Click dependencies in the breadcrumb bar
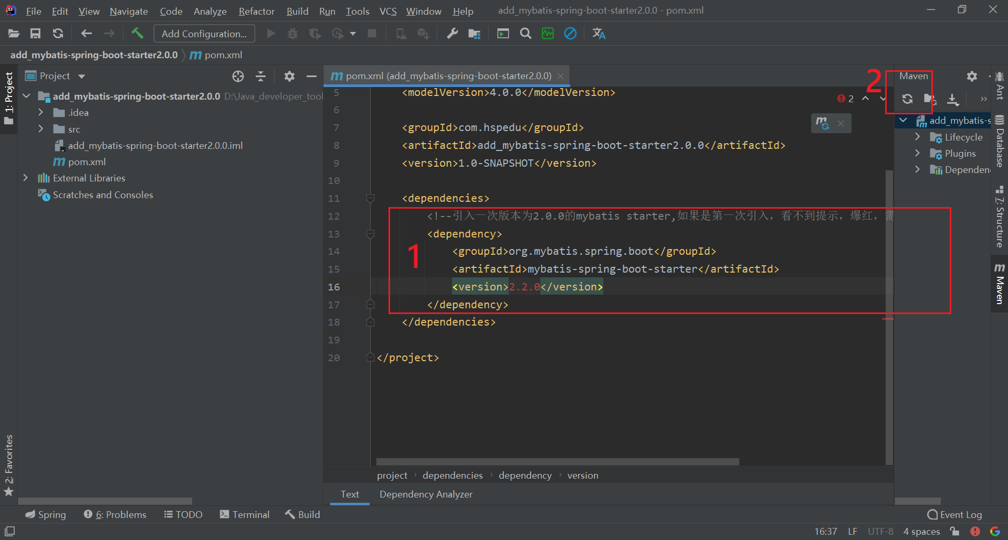 click(x=453, y=476)
